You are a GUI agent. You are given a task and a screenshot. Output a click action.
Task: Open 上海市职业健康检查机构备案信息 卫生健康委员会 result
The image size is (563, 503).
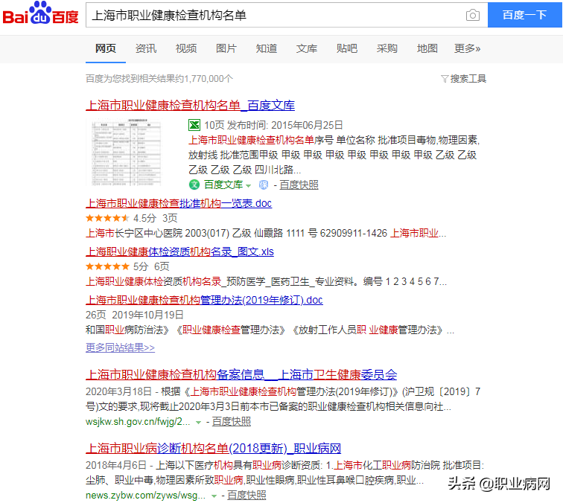point(241,375)
